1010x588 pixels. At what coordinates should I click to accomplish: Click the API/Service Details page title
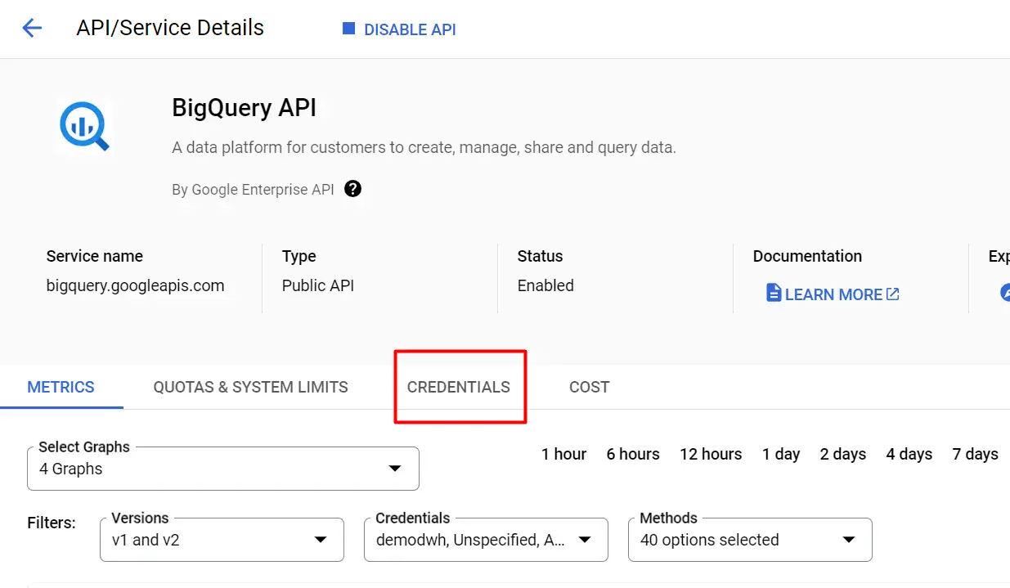(170, 28)
